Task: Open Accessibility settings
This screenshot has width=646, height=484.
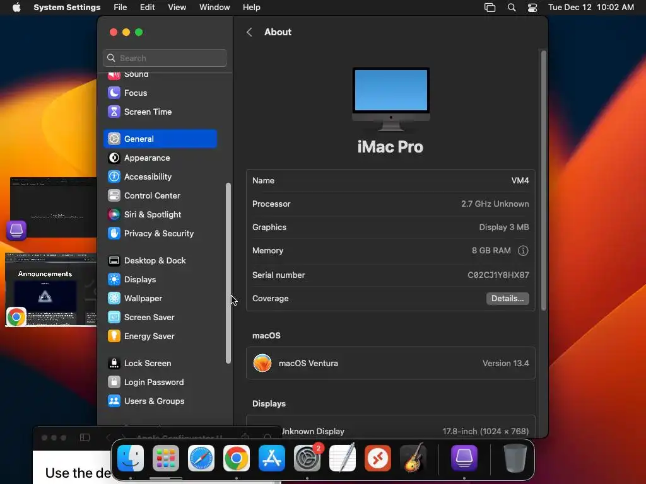Action: pos(160,177)
